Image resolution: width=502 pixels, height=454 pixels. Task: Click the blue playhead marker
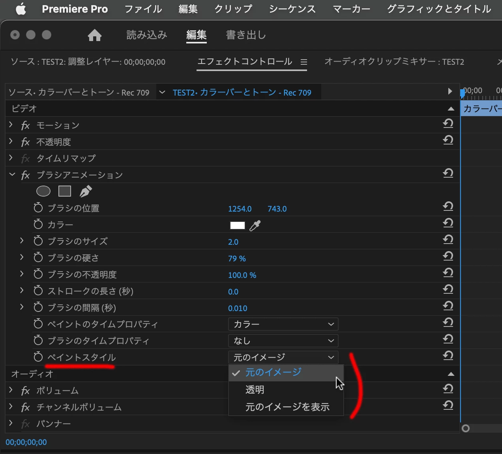coord(462,94)
